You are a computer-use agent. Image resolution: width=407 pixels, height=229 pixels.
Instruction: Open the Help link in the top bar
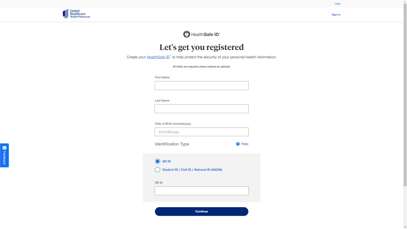click(337, 4)
